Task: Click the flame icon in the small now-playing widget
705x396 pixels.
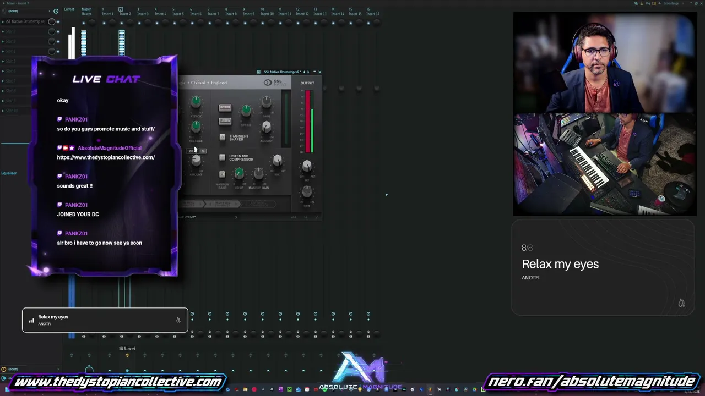Action: pos(178,320)
